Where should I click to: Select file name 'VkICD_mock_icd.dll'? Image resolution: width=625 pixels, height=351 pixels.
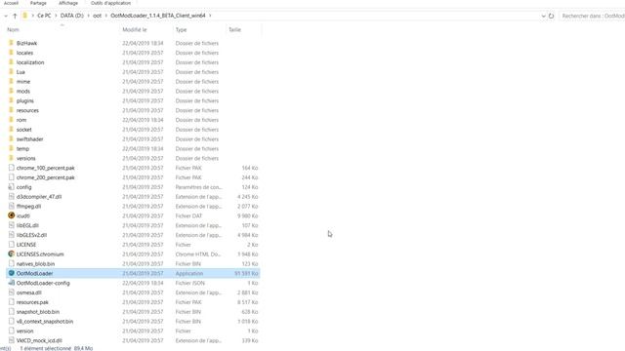(x=39, y=340)
